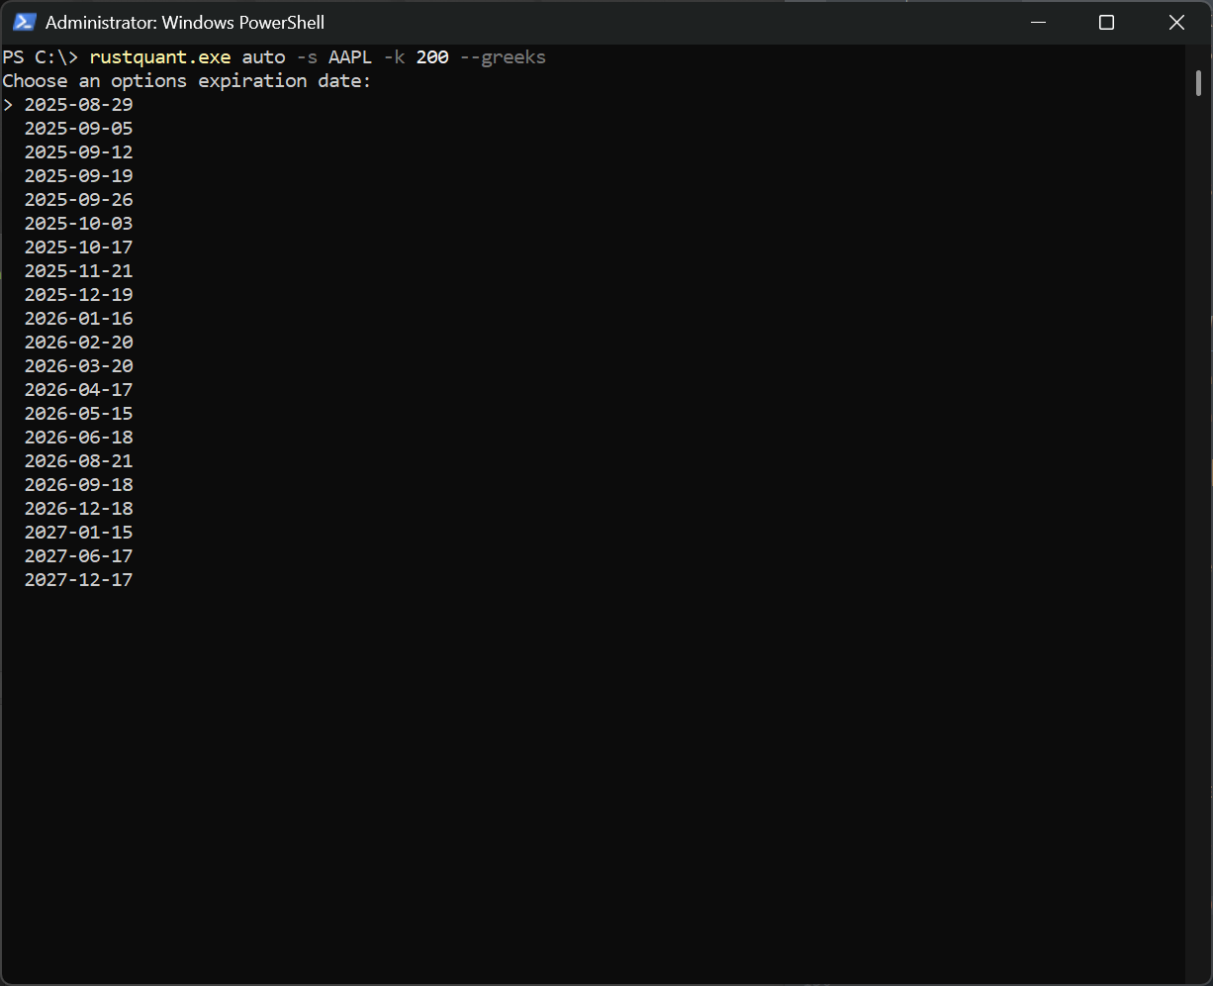The width and height of the screenshot is (1213, 986).
Task: Select expiration date 2026-05-15
Action: pyautogui.click(x=78, y=413)
